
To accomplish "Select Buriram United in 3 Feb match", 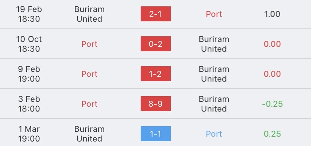I will click(x=214, y=104).
